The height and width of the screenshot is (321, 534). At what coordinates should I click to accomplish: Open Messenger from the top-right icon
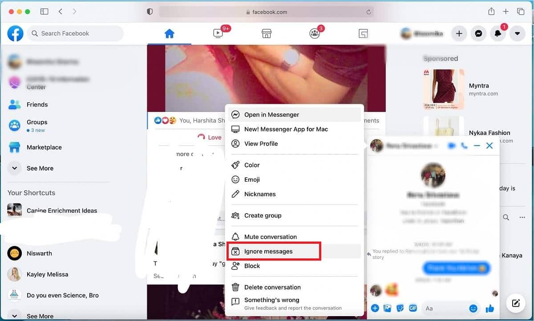click(x=478, y=33)
